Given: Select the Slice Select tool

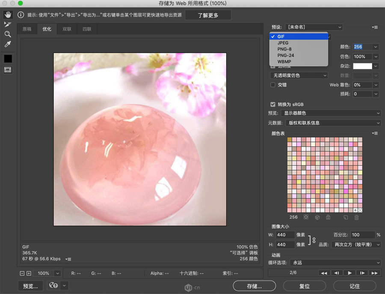Looking at the screenshot, I should [8, 24].
